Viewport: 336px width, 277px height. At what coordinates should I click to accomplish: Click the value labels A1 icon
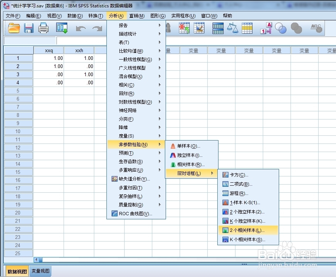pos(266,28)
